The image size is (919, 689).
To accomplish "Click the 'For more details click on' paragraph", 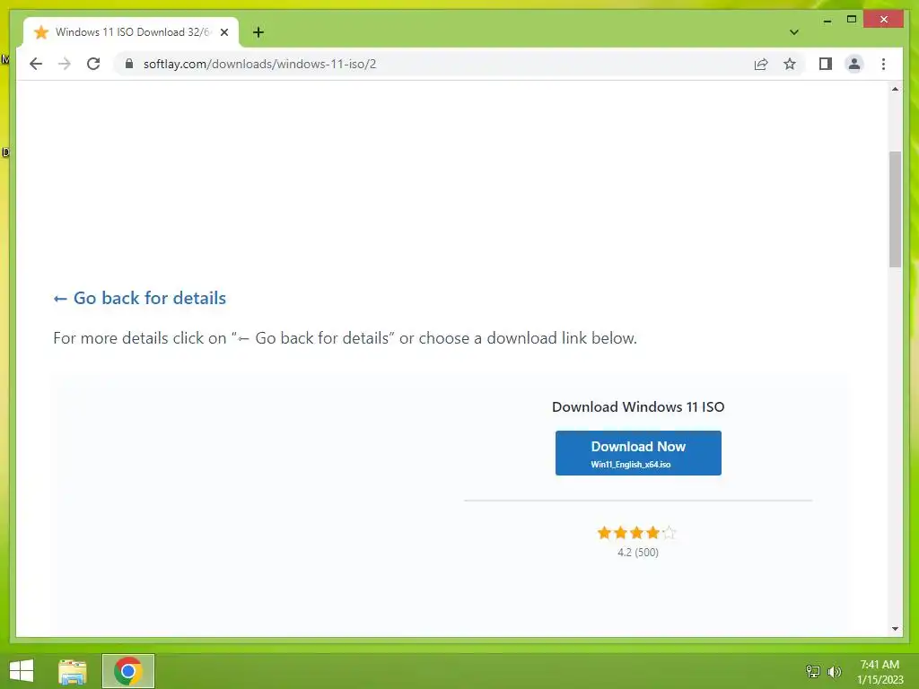I will point(345,338).
